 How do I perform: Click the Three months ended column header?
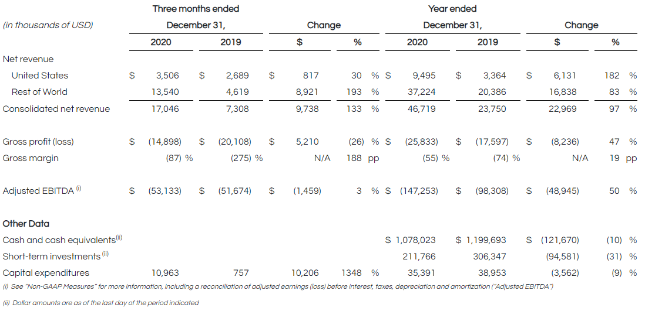[x=196, y=9]
